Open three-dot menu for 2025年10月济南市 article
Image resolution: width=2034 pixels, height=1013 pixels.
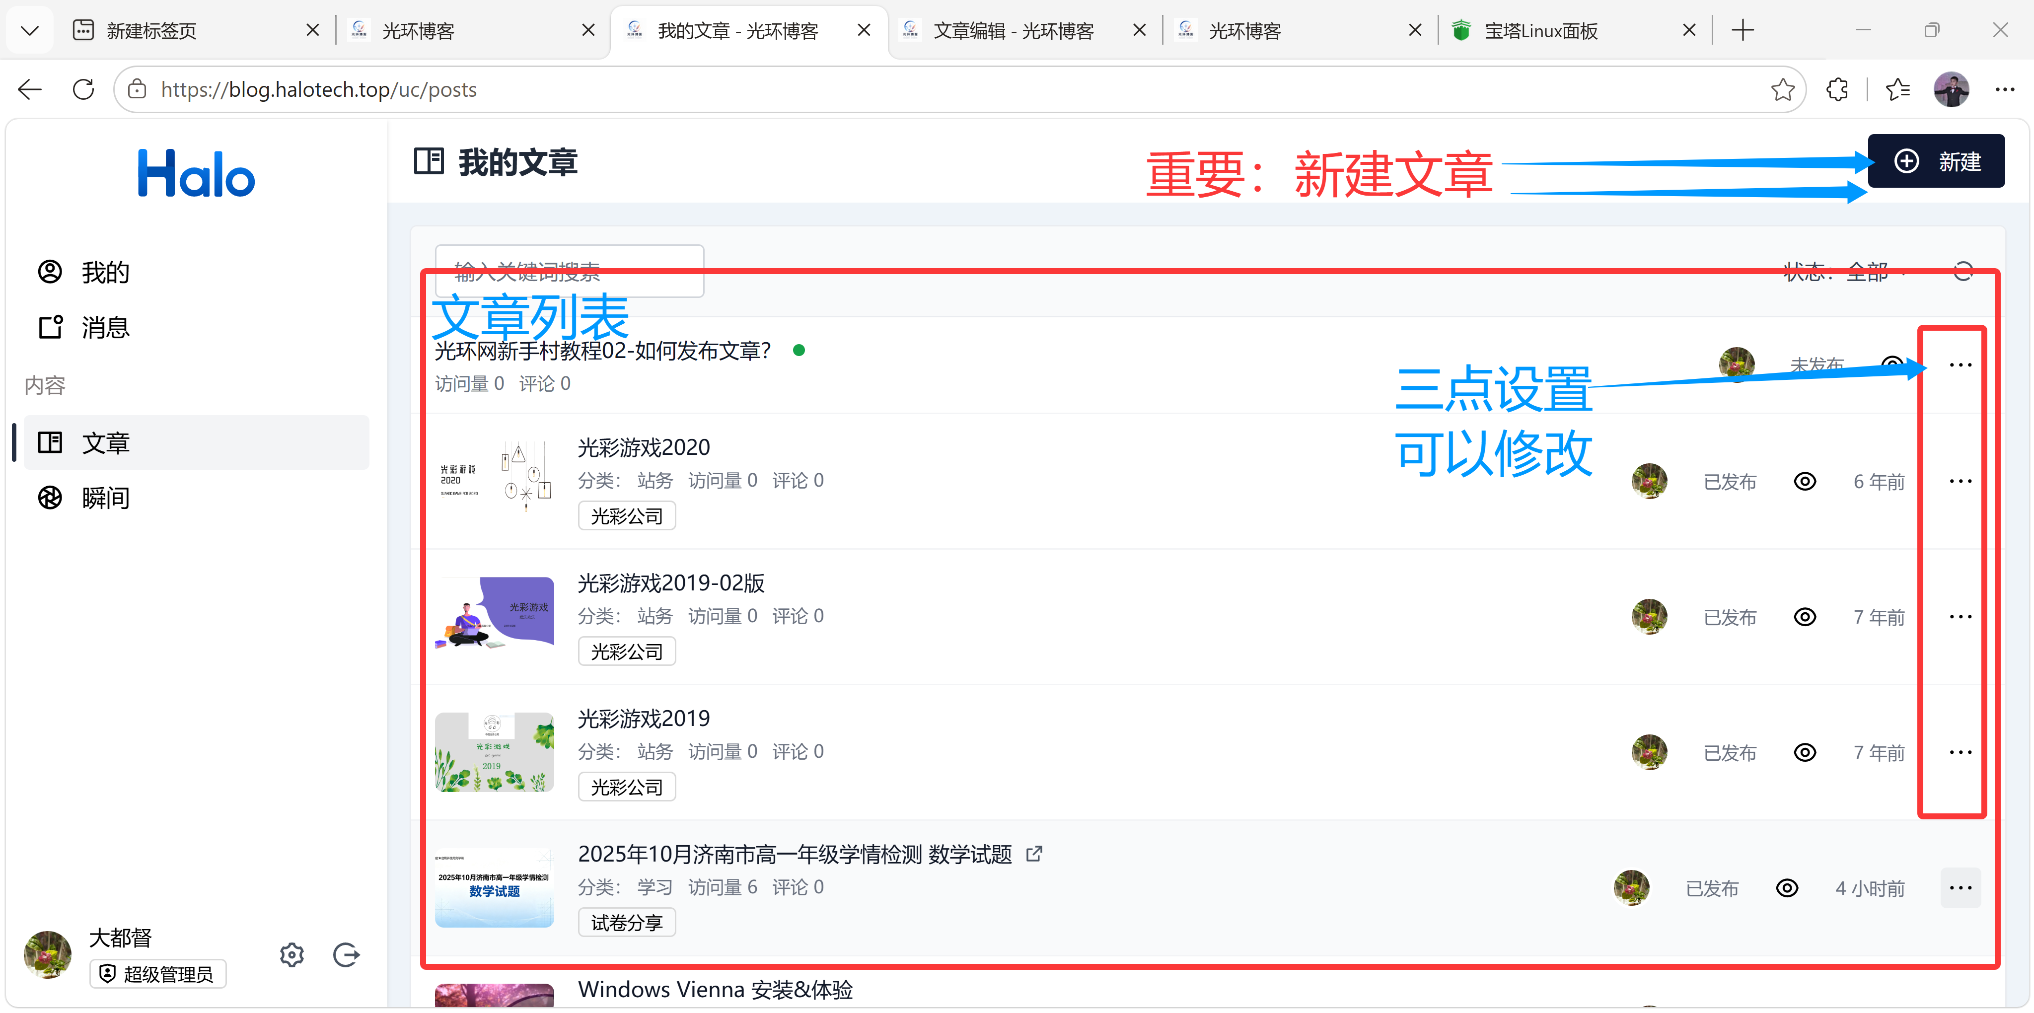pyautogui.click(x=1961, y=888)
